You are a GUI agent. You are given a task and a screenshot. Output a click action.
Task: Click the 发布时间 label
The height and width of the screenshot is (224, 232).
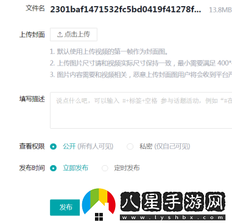pyautogui.click(x=32, y=168)
